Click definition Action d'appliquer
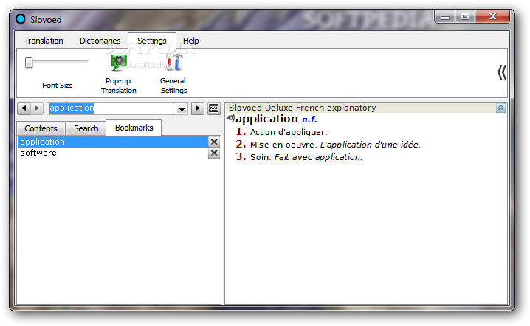Screen dimensions: 530x326 click(x=289, y=132)
